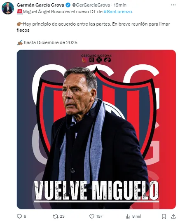180x221 pixels.
Task: Click the 197 likes count
Action: pyautogui.click(x=99, y=216)
